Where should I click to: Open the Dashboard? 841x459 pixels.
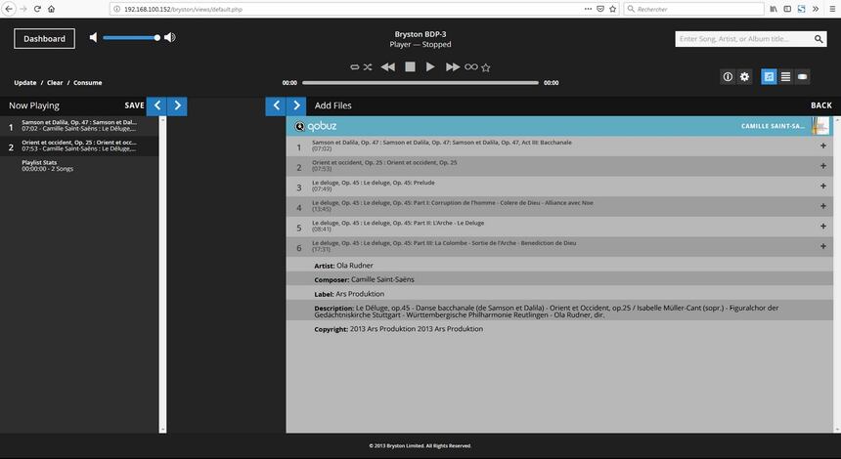(x=45, y=38)
